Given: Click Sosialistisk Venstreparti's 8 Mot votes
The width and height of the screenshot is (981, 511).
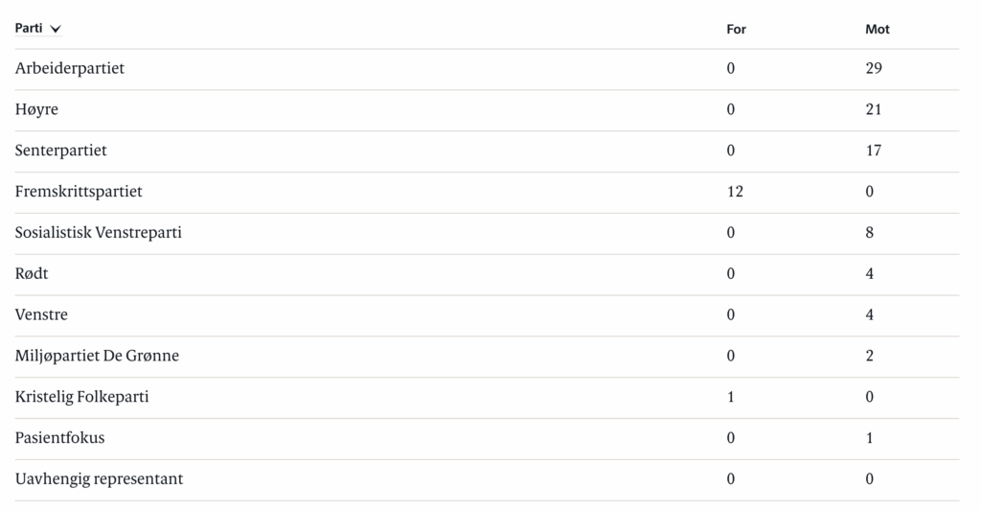Looking at the screenshot, I should point(870,233).
